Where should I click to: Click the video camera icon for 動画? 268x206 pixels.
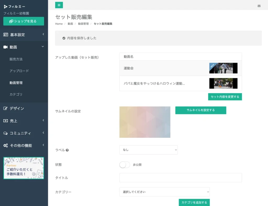coord(5,47)
